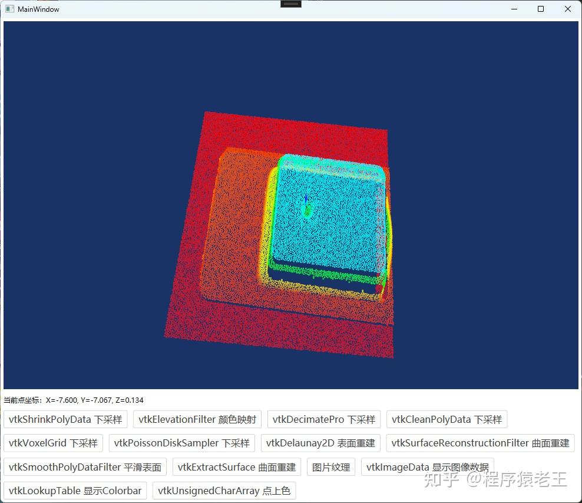Click the point coordinate text 当前点坐标
Image resolution: width=582 pixels, height=503 pixels.
tap(74, 400)
